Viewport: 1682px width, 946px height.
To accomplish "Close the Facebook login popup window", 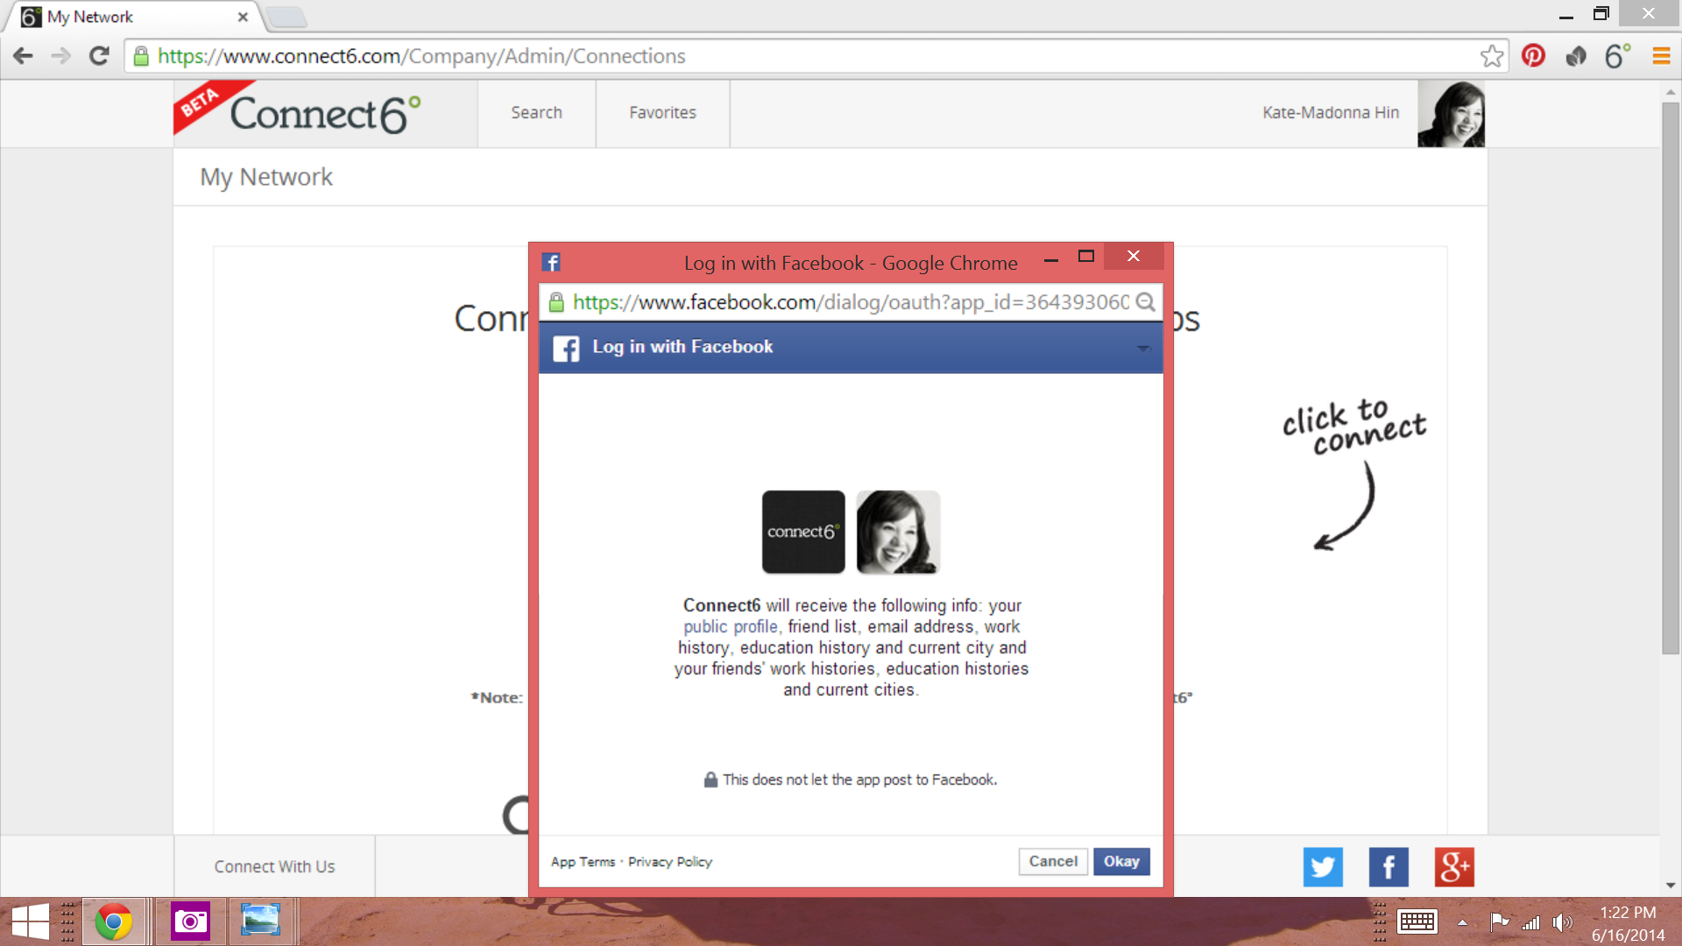I will point(1134,256).
